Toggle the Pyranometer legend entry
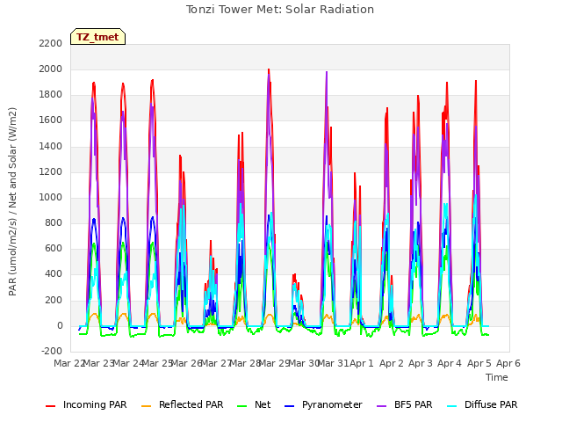This screenshot has height=422, width=562. [323, 404]
